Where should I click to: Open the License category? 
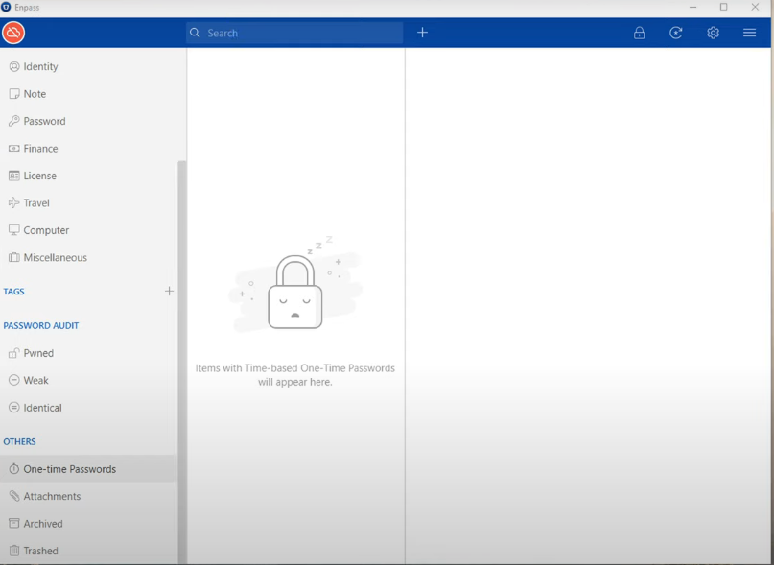pyautogui.click(x=39, y=176)
